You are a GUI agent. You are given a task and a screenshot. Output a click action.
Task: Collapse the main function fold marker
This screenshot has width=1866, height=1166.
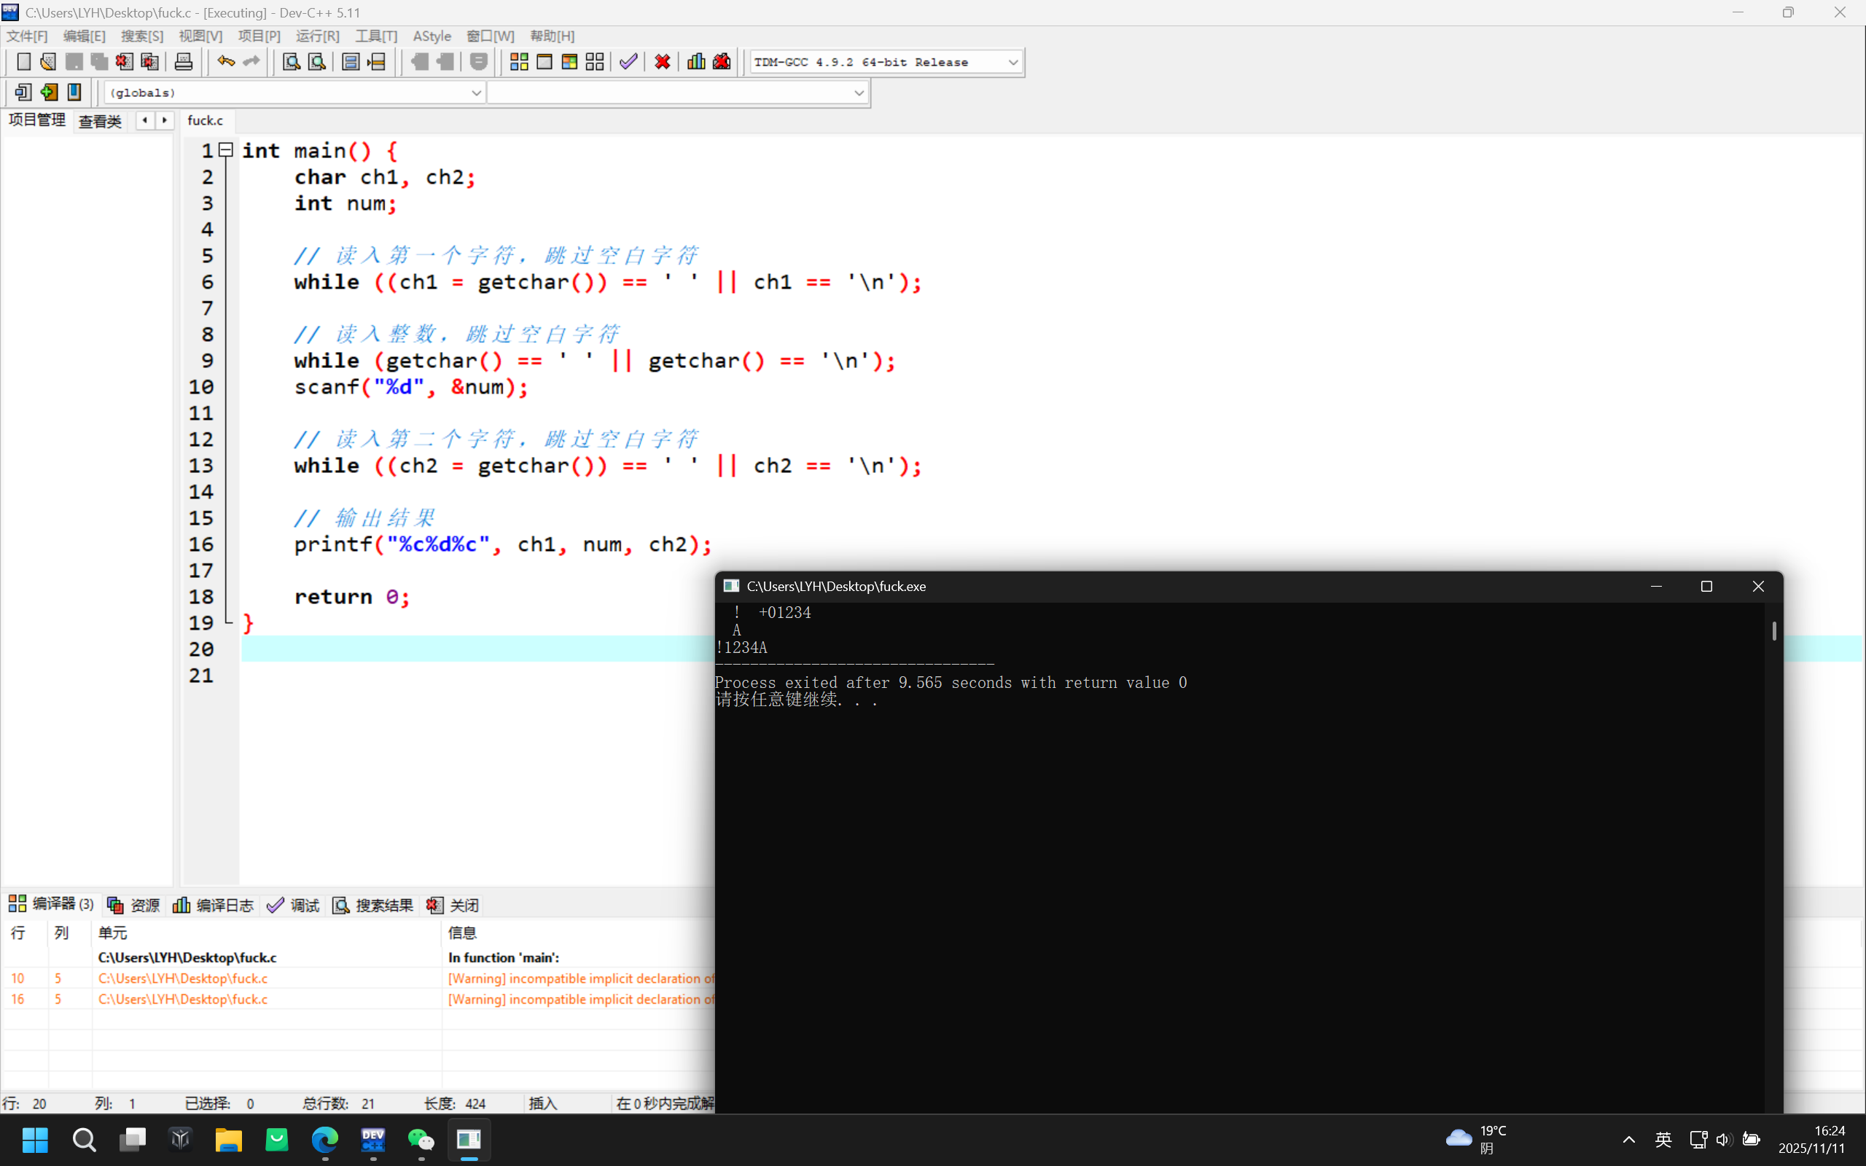226,150
